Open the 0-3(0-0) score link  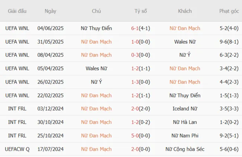click(x=141, y=55)
